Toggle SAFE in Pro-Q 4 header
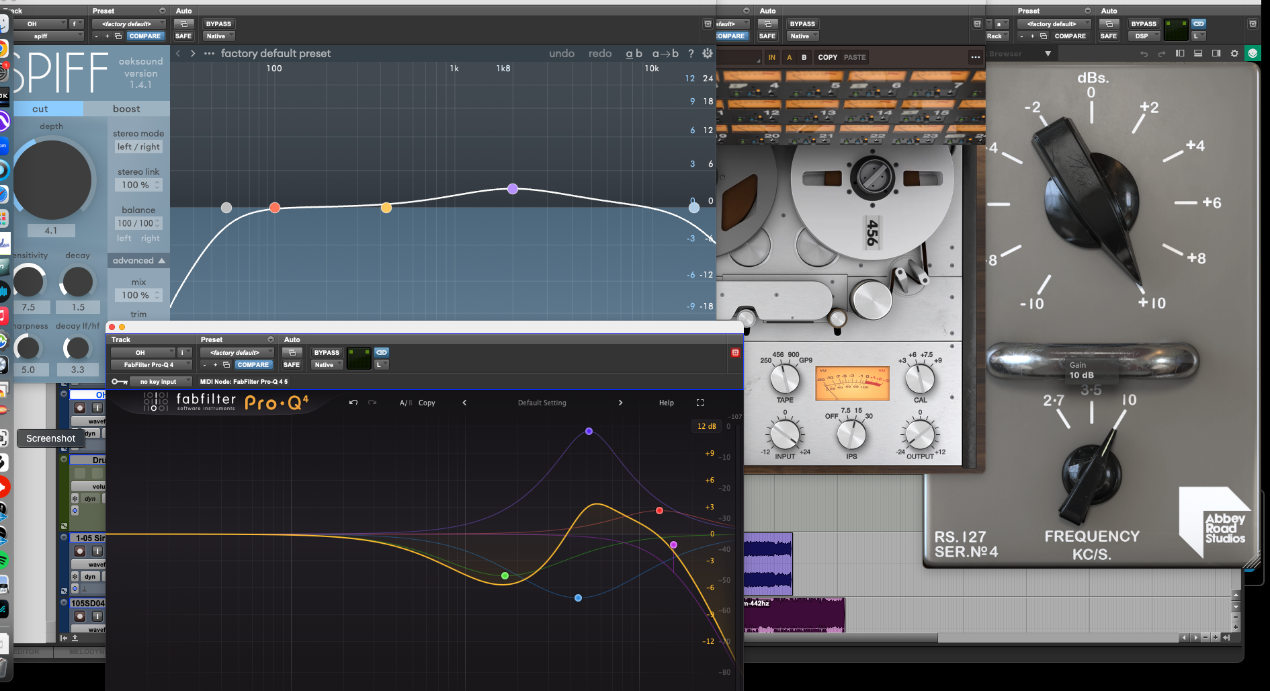1270x691 pixels. [x=292, y=364]
